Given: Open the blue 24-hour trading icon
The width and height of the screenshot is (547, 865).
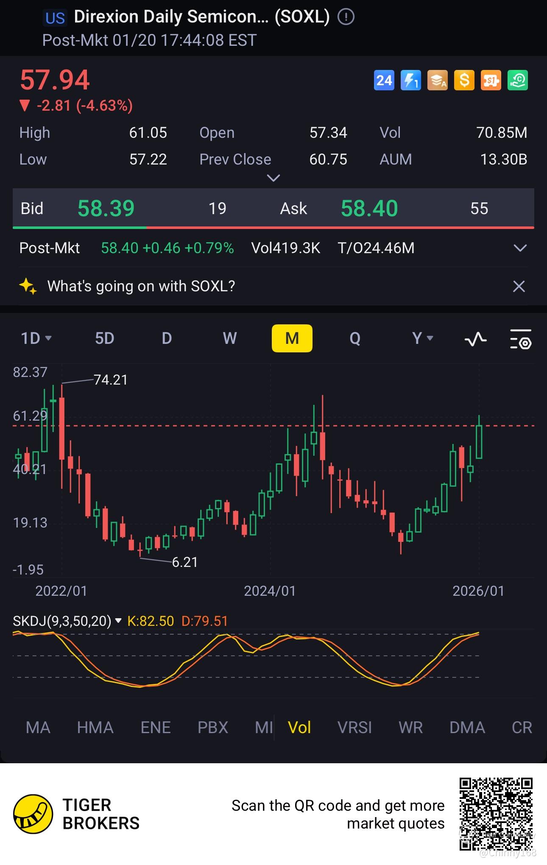Looking at the screenshot, I should pos(384,80).
